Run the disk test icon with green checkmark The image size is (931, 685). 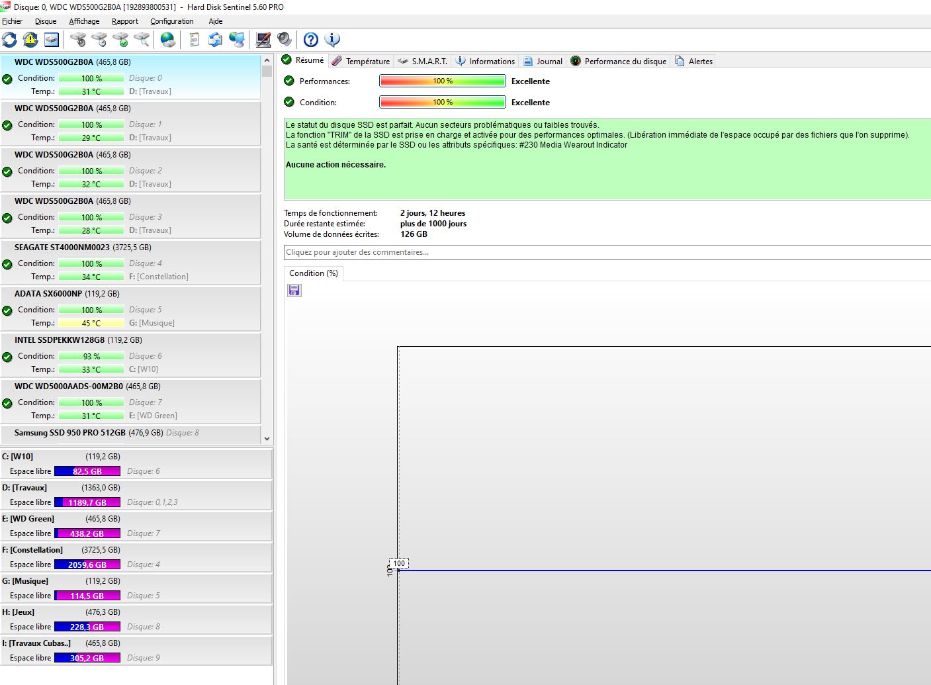pyautogui.click(x=120, y=40)
